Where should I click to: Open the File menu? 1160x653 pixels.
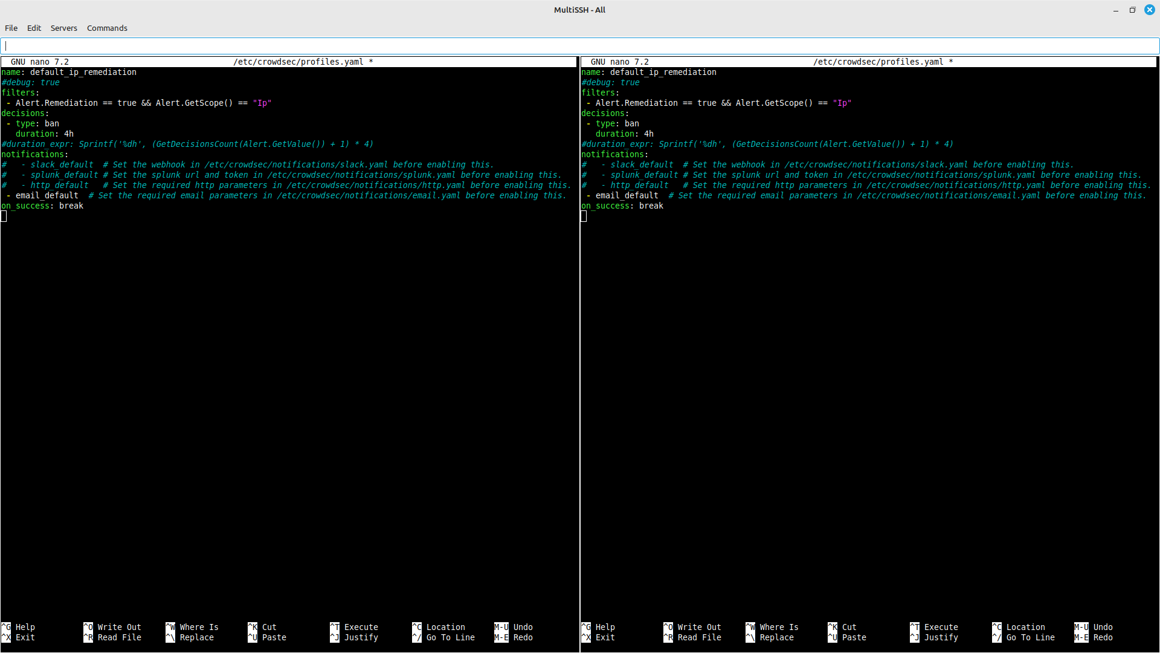11,28
